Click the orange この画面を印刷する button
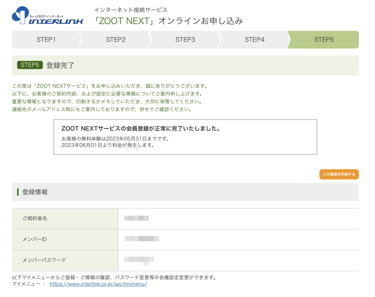This screenshot has height=297, width=375. pyautogui.click(x=339, y=174)
